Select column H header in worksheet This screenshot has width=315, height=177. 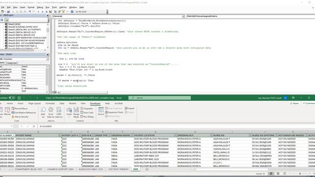pos(195,132)
